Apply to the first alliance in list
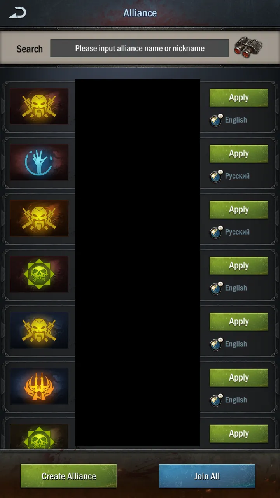 pos(239,98)
